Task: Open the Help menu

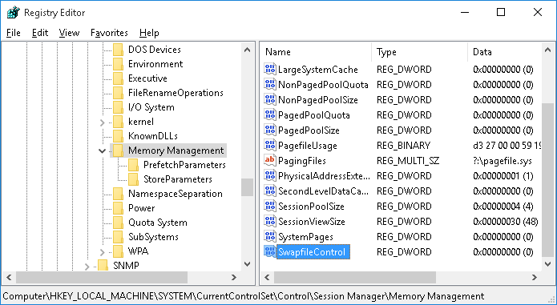Action: 149,33
